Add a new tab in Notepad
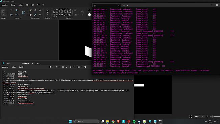220x124 pixels. pyautogui.click(x=38, y=64)
